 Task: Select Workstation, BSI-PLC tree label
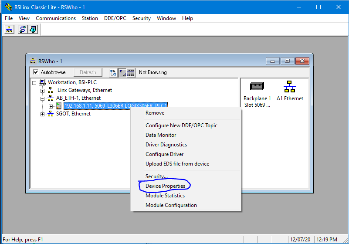click(x=72, y=82)
